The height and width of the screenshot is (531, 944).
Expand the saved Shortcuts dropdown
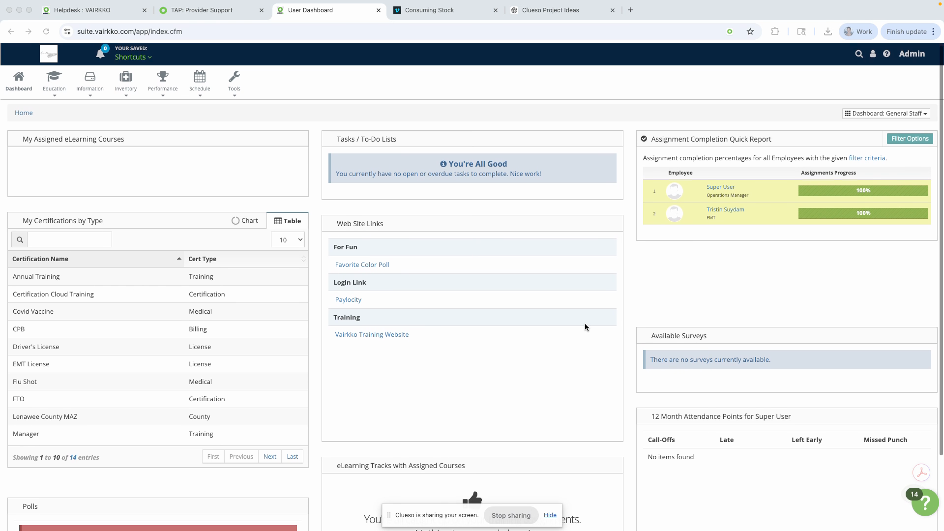(133, 57)
